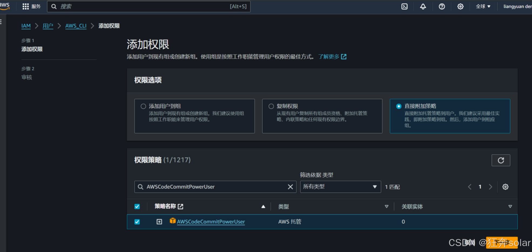This screenshot has width=532, height=252.
Task: Click the 1 匹配 match count text
Action: tap(392, 187)
